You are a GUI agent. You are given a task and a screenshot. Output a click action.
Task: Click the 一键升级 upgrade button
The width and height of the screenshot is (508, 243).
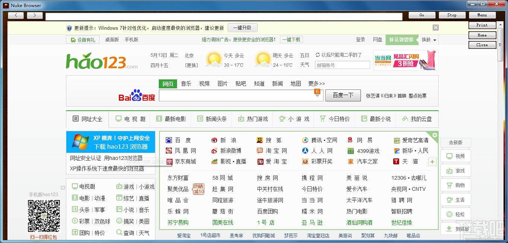tap(242, 28)
